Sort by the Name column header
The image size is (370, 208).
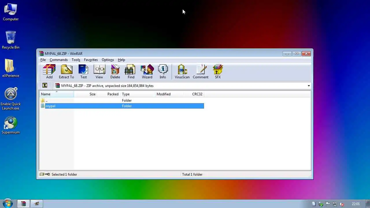pos(57,94)
